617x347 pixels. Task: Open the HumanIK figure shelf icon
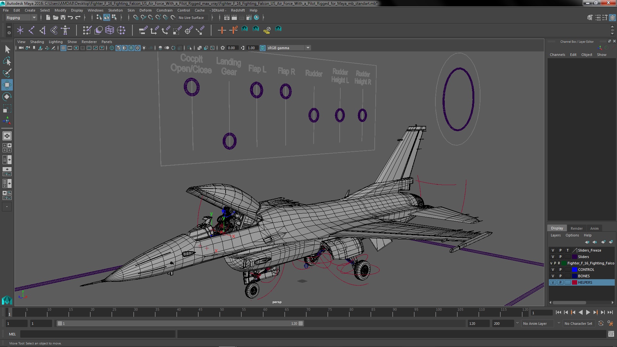point(65,30)
